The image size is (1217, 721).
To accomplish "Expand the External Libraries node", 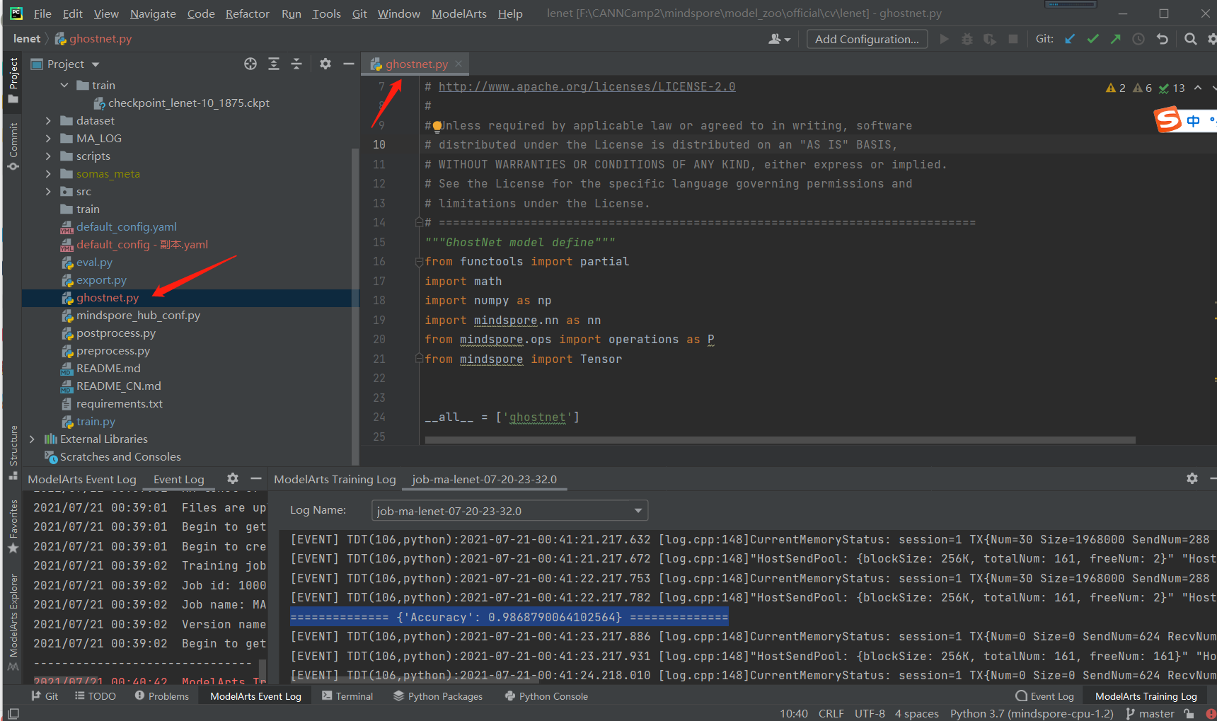I will (x=32, y=439).
